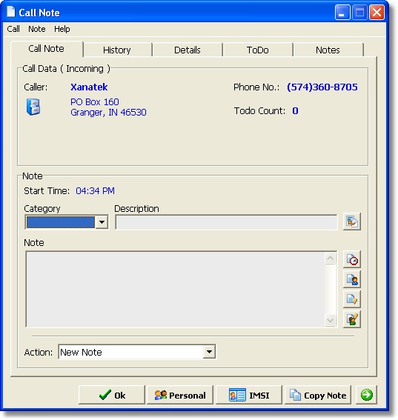Click the Personal button
The width and height of the screenshot is (398, 420).
180,395
